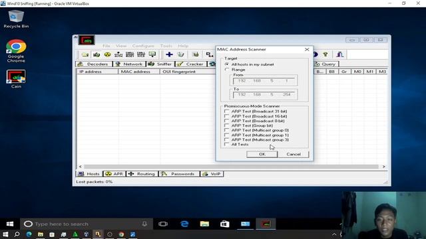Click Cancel in MAC Address Scanner
Image resolution: width=426 pixels, height=239 pixels.
point(294,154)
